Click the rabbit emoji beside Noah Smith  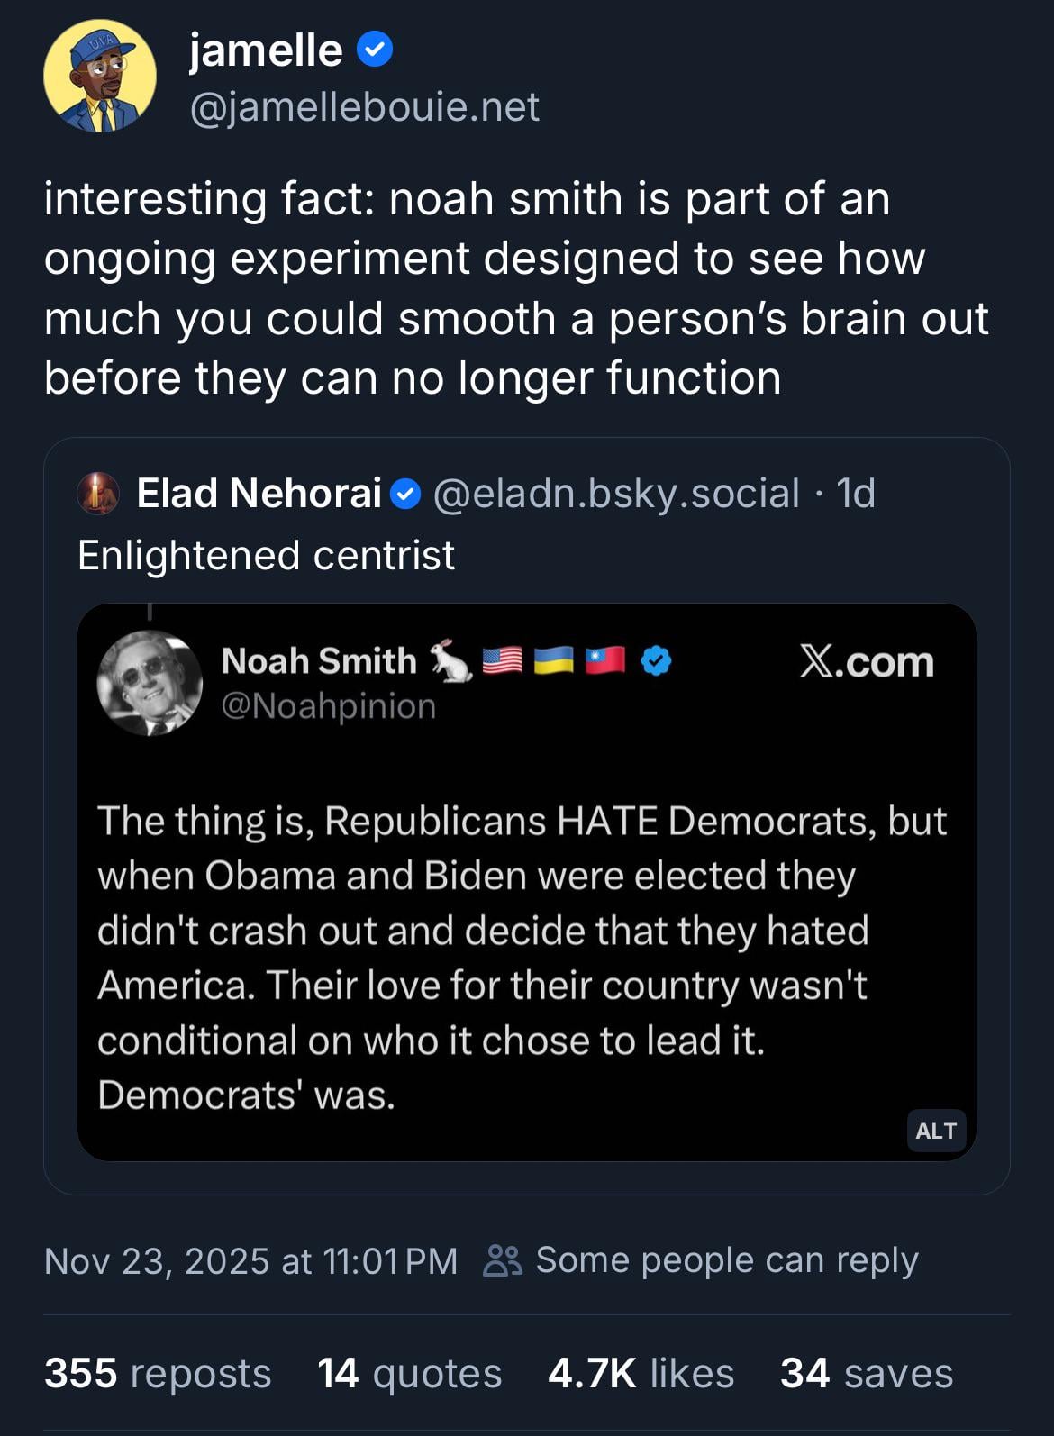tap(450, 661)
